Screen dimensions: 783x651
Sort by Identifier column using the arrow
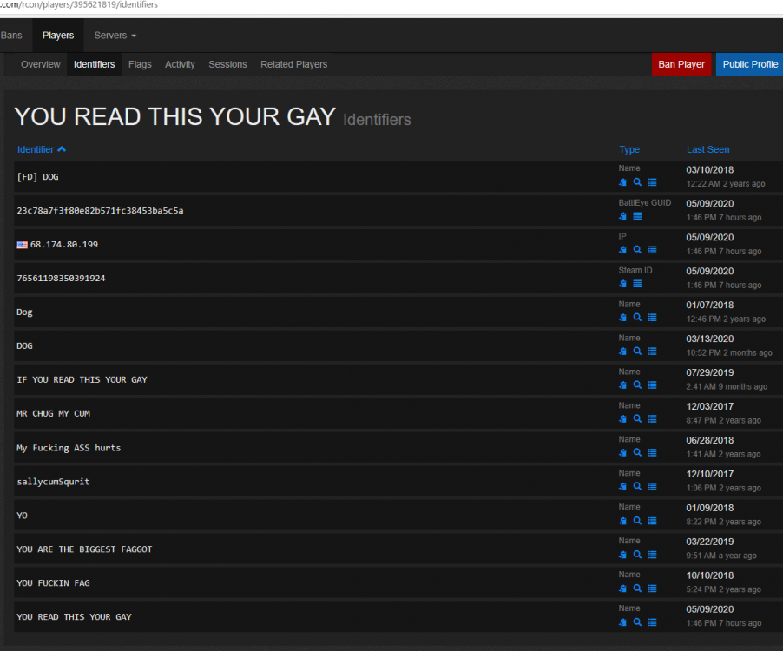pyautogui.click(x=62, y=149)
